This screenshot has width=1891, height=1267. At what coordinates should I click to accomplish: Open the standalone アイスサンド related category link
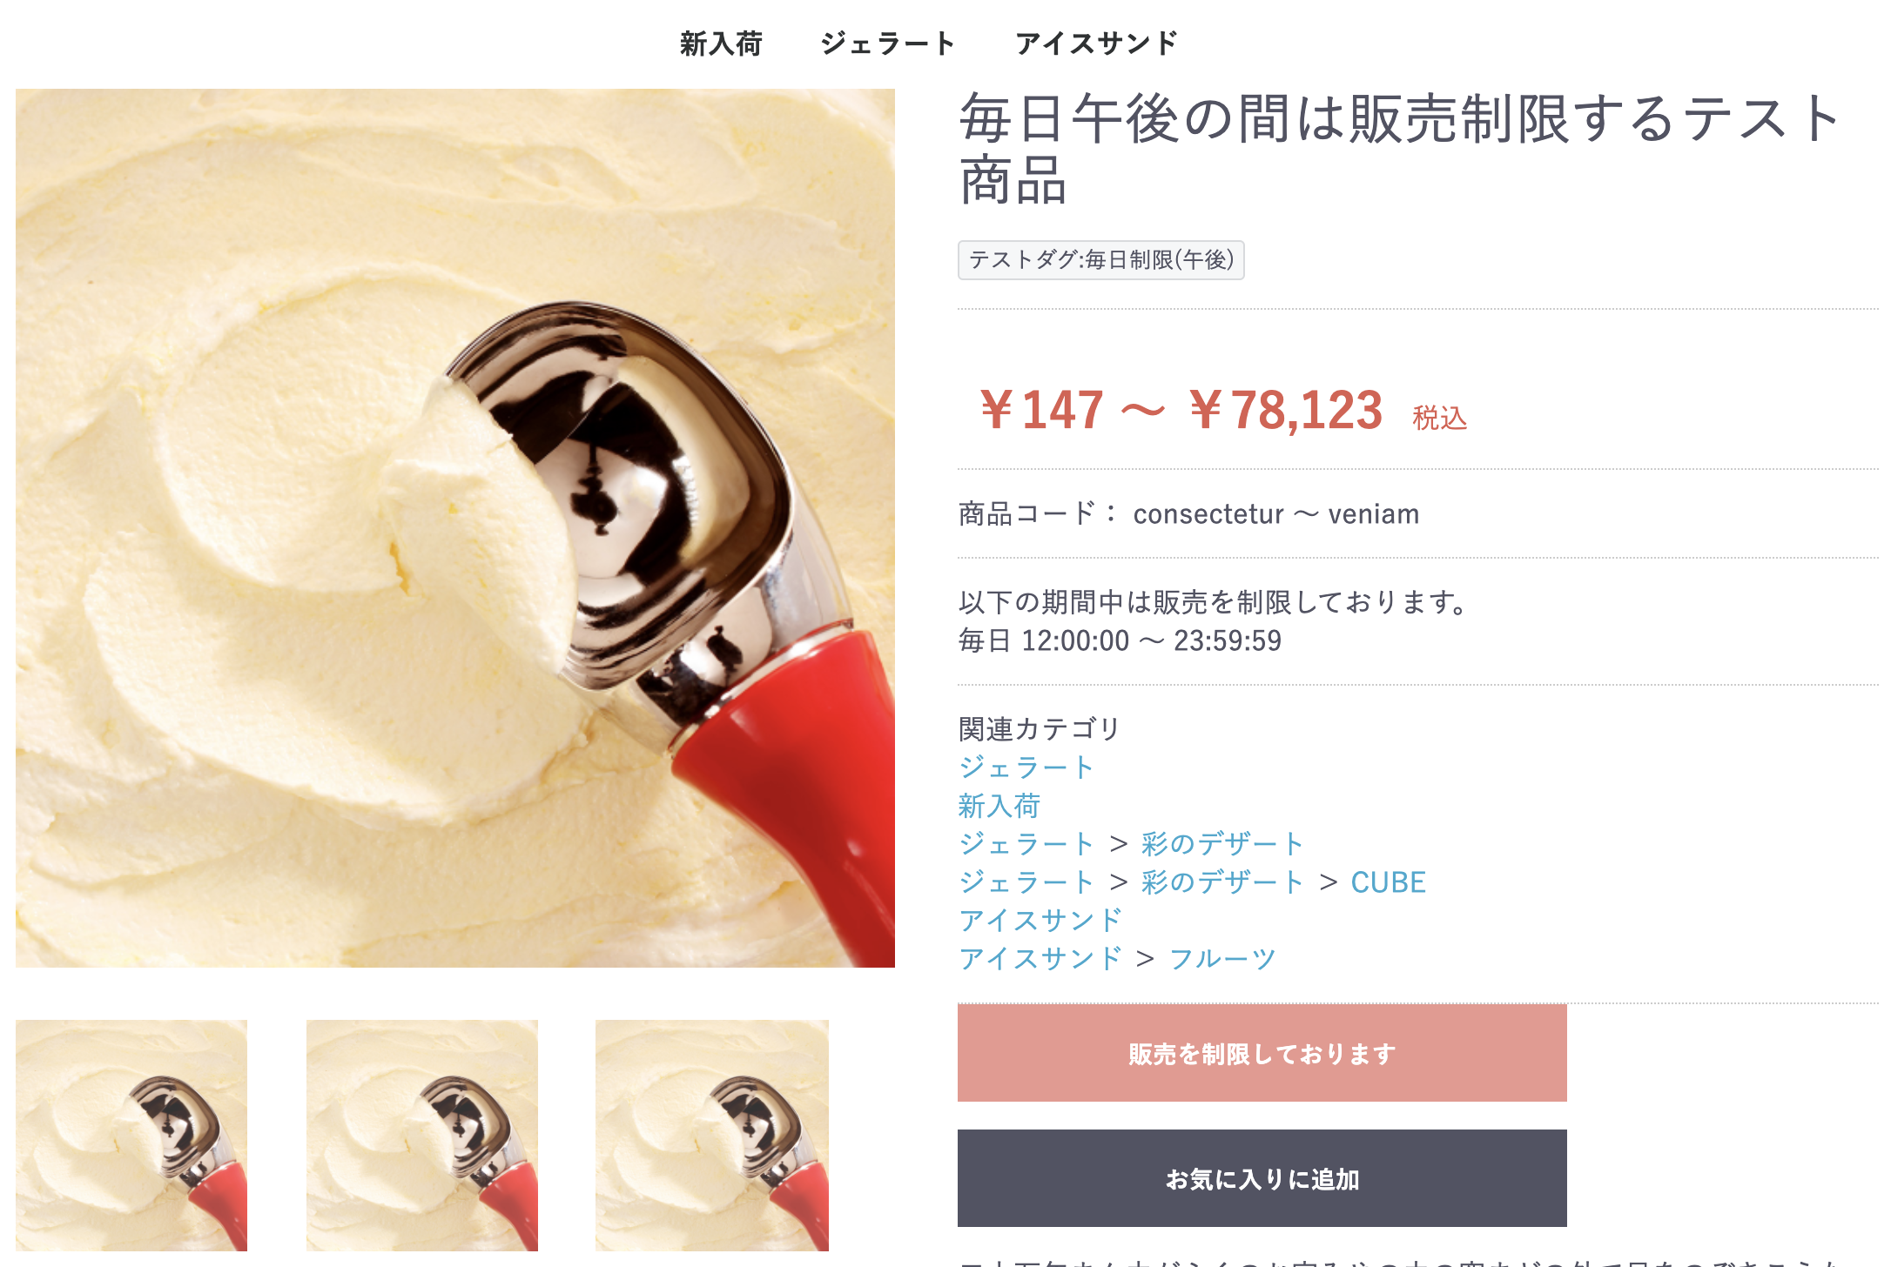coord(1040,921)
